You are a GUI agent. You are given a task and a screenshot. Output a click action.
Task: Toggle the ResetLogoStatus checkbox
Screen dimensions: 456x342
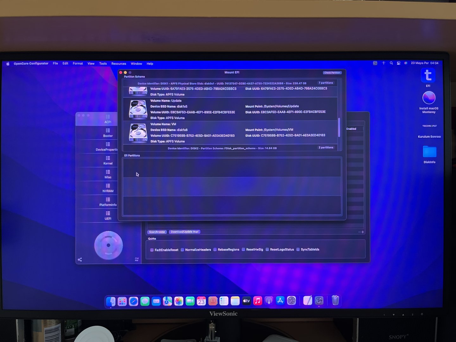tap(267, 250)
